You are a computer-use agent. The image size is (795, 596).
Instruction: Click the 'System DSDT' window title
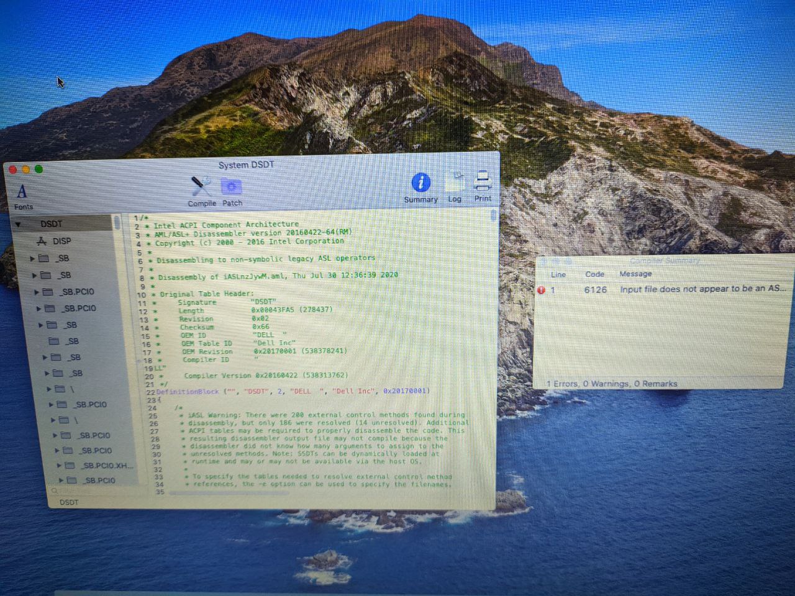(246, 165)
